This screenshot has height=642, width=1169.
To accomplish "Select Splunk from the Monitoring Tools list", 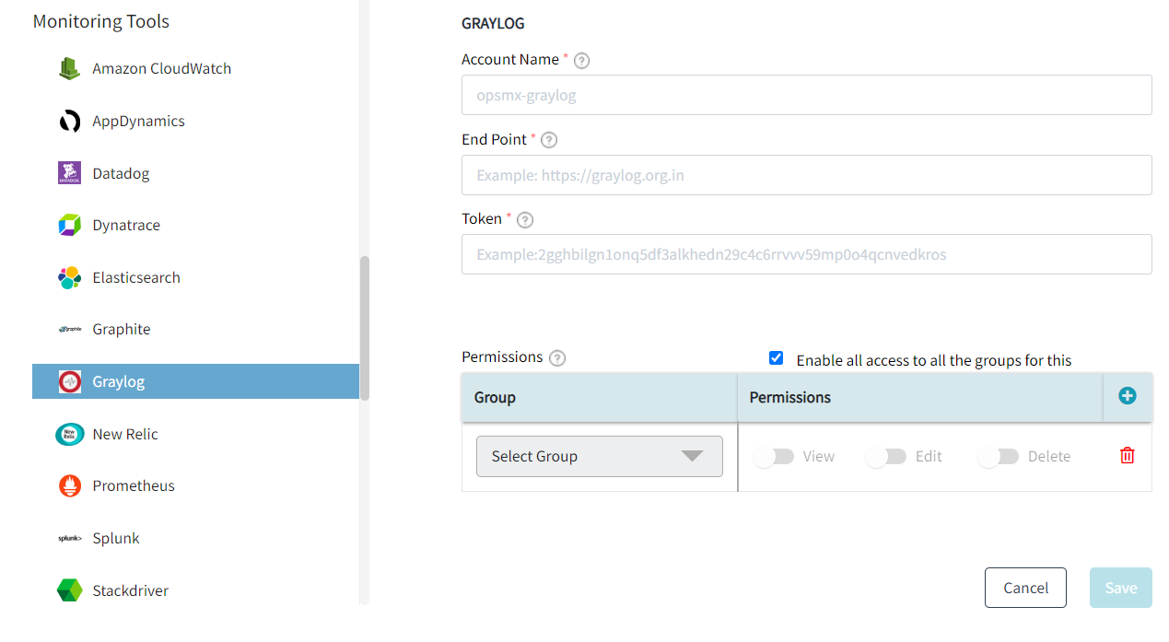I will click(x=69, y=538).
